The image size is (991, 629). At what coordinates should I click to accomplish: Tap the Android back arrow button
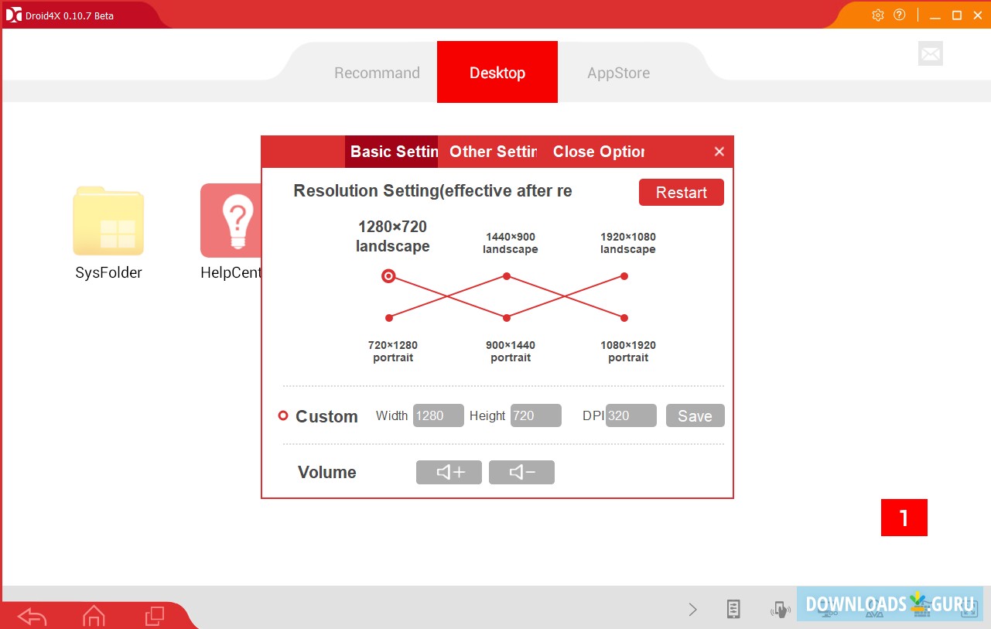pos(32,617)
